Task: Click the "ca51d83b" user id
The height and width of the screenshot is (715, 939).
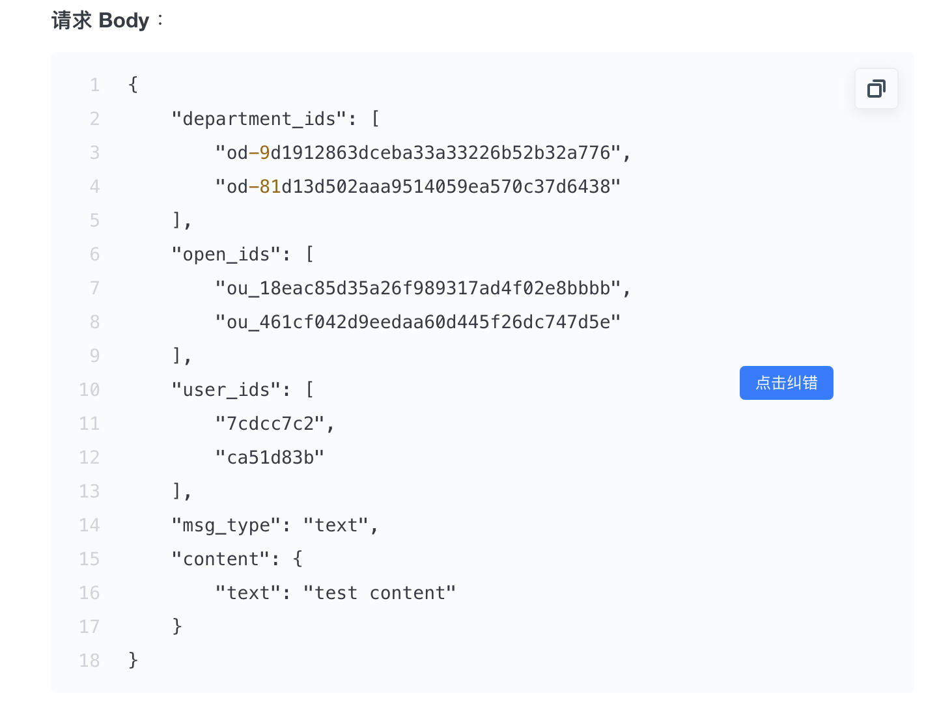Action: pyautogui.click(x=270, y=458)
